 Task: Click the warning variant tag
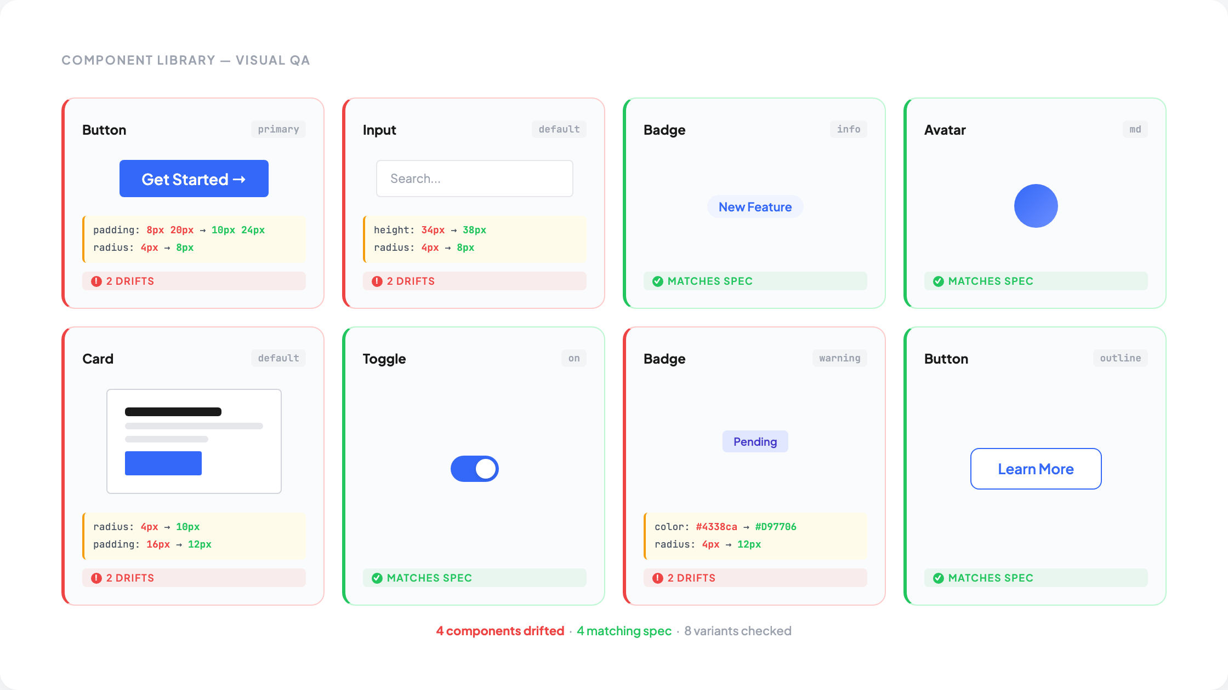click(840, 358)
